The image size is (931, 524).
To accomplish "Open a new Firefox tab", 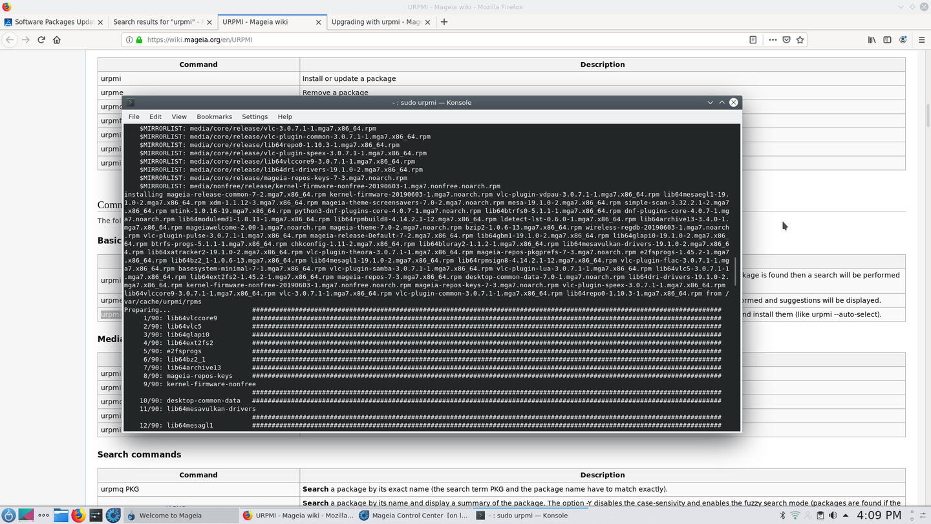I will click(x=444, y=21).
